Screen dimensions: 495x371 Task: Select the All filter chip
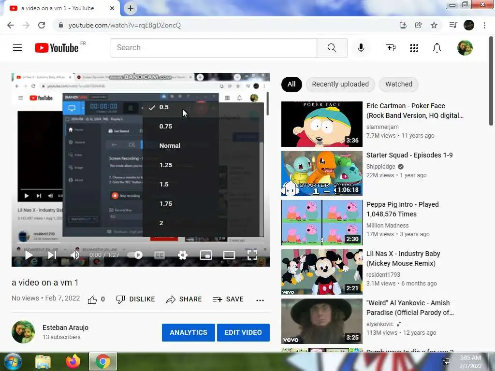[291, 84]
